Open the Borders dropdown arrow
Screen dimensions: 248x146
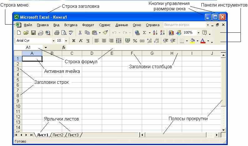[x=187, y=41]
